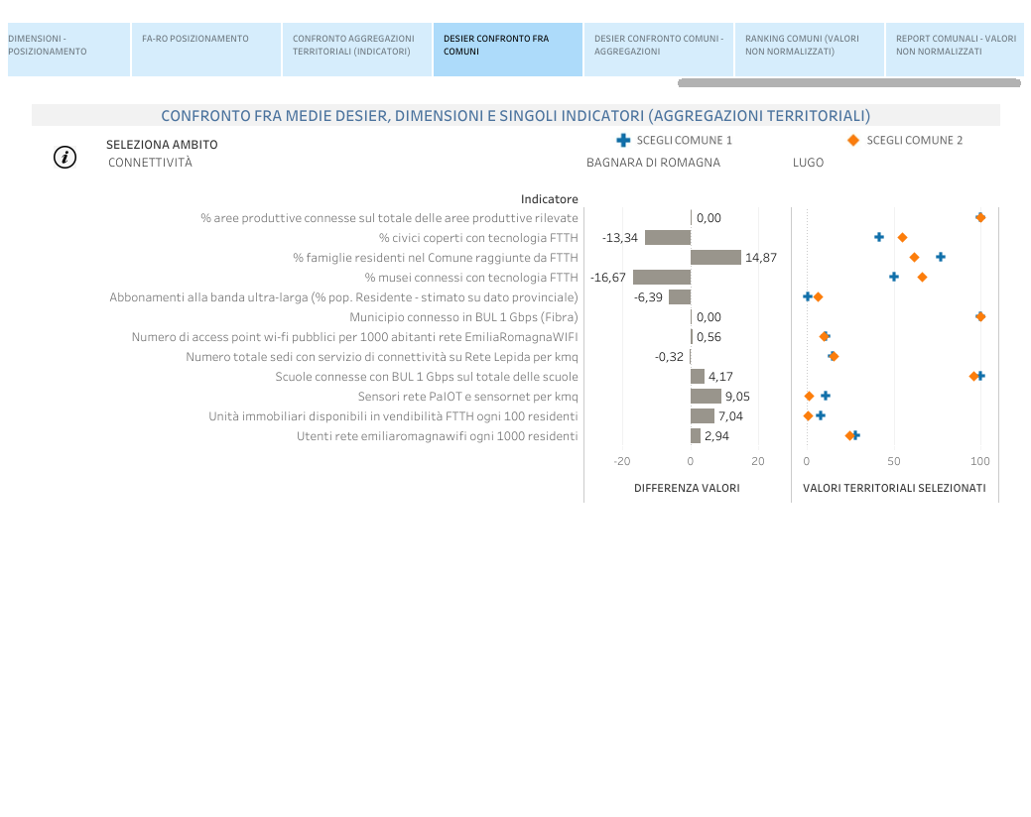Click 'Utenti rete emiliaromagnawifi' label
This screenshot has width=1031, height=817.
coord(438,436)
